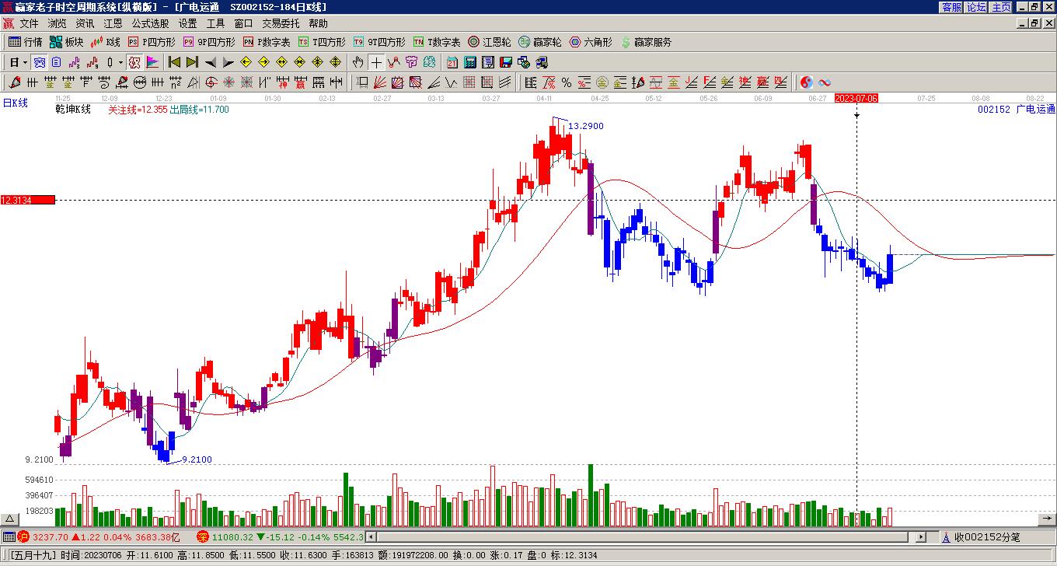Click the yin-yang Taiji icon
The width and height of the screenshot is (1057, 566).
806,82
